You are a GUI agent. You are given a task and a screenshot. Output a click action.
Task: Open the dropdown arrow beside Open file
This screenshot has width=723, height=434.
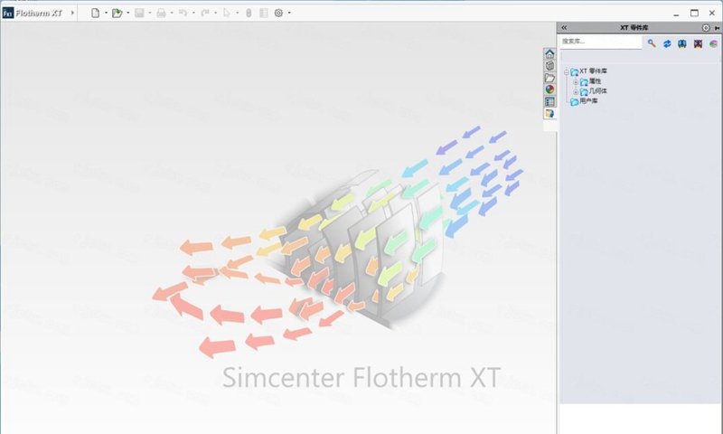tap(127, 13)
